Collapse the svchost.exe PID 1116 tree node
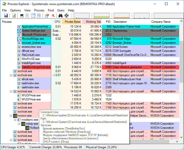This screenshot has width=184, height=150. (11, 75)
